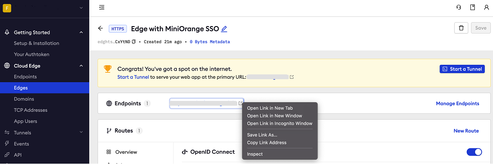This screenshot has height=164, width=493.
Task: Go back using the left arrow icon
Action: click(101, 28)
